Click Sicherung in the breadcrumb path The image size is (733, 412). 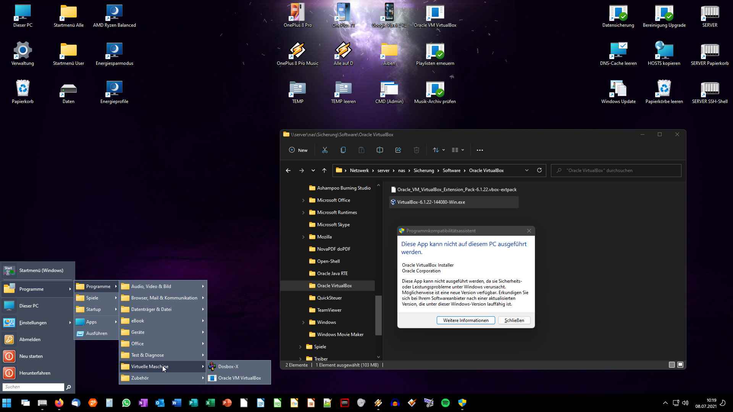tap(423, 171)
